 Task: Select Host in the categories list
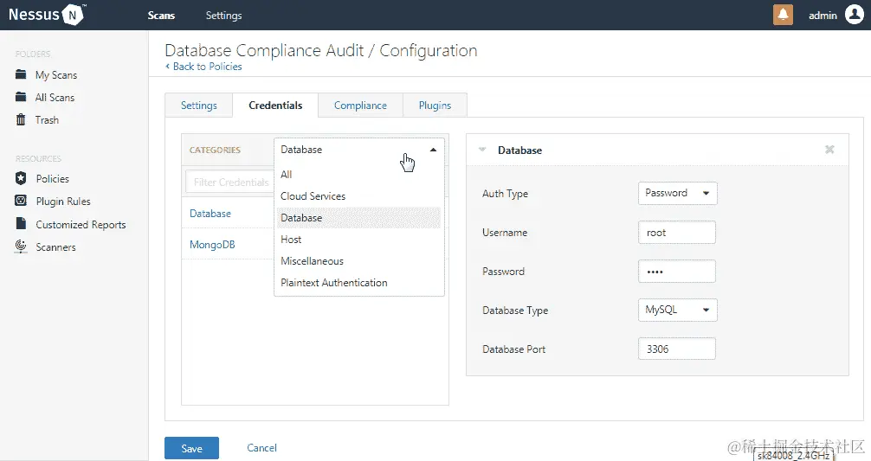pos(291,240)
